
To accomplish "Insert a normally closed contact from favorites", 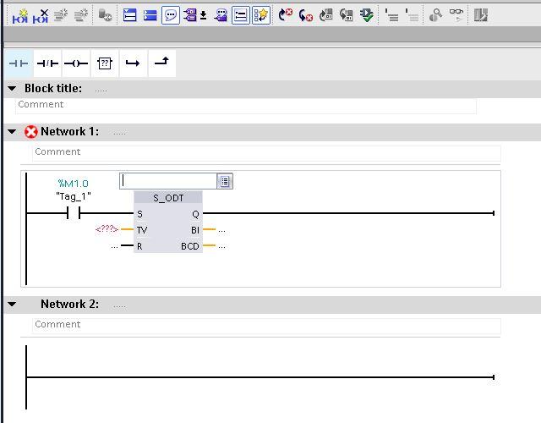I will [47, 63].
